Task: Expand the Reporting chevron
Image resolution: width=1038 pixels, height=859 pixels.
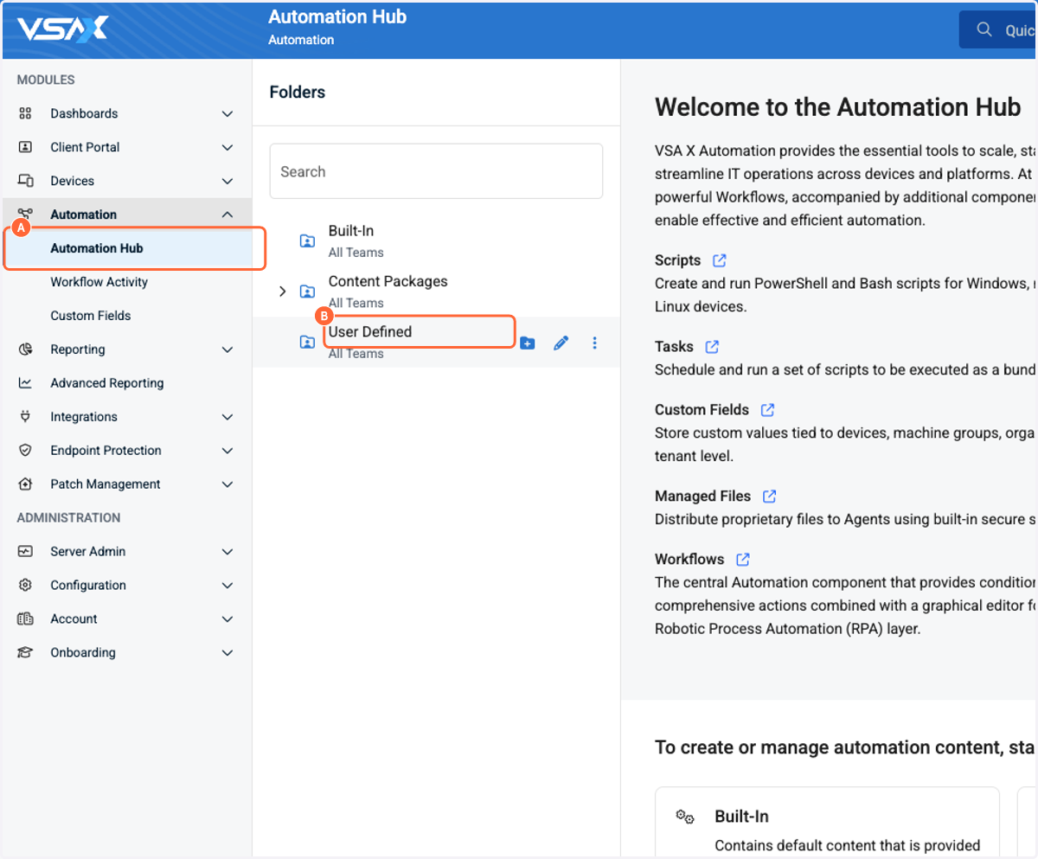Action: pos(227,349)
